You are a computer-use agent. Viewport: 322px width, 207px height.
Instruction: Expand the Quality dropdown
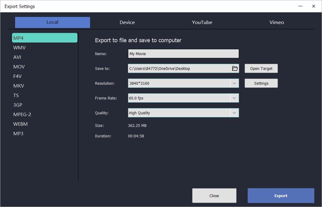(x=234, y=113)
